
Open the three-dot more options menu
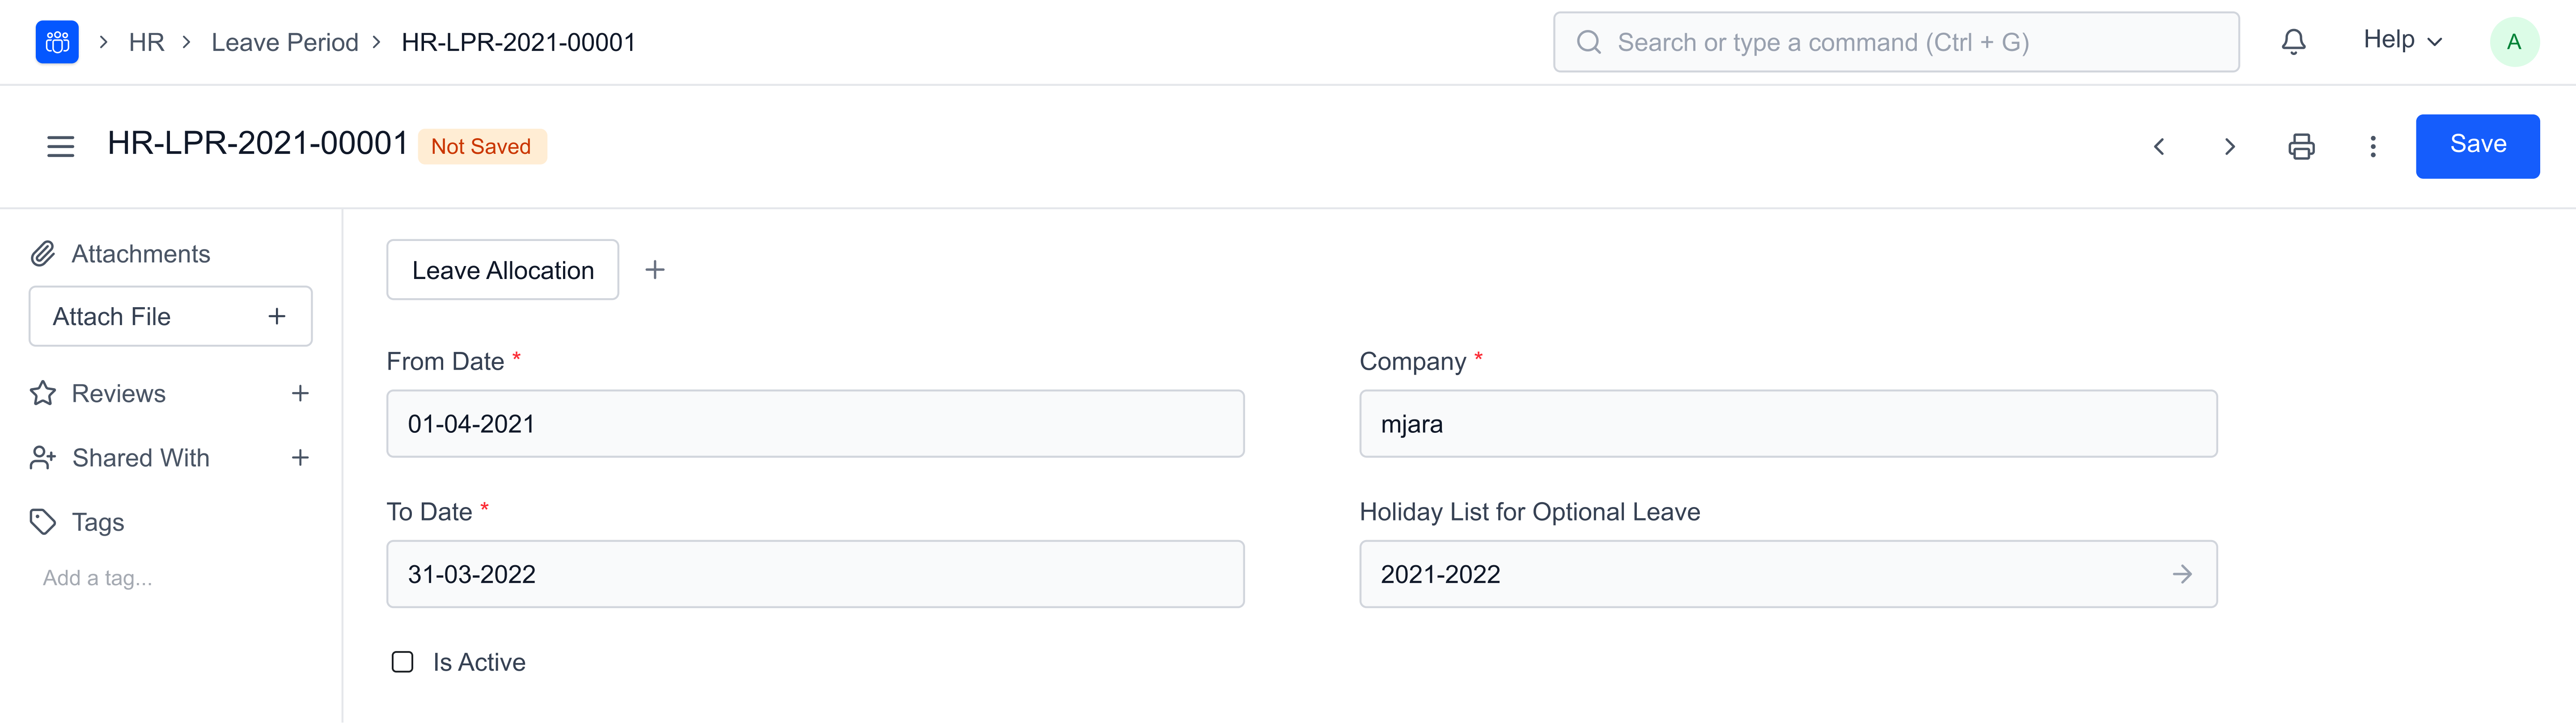pos(2372,147)
